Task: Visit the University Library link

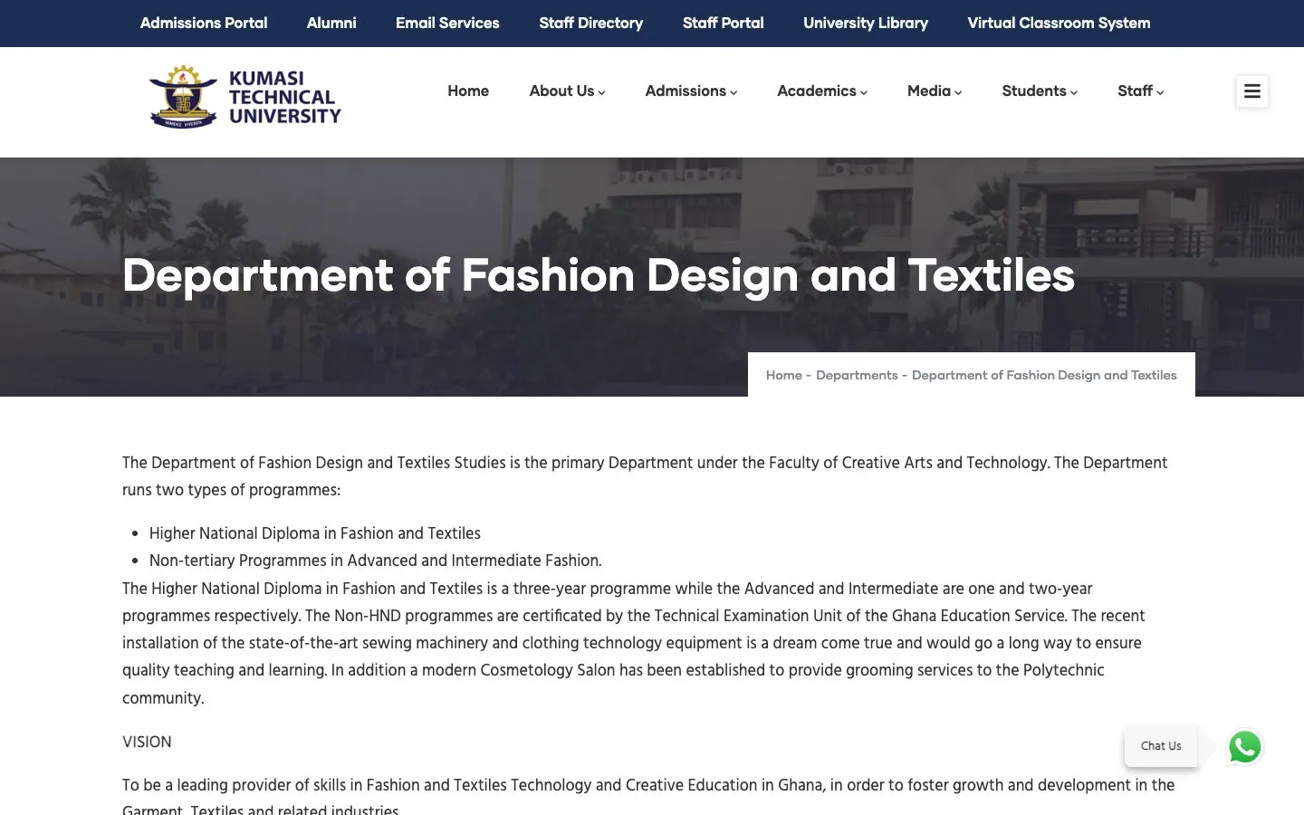Action: (x=866, y=23)
